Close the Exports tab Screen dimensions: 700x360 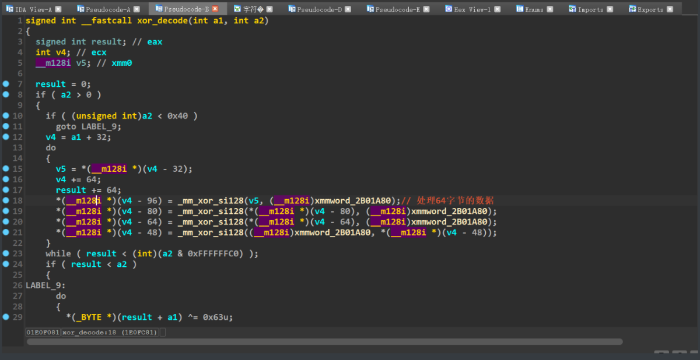(x=670, y=9)
